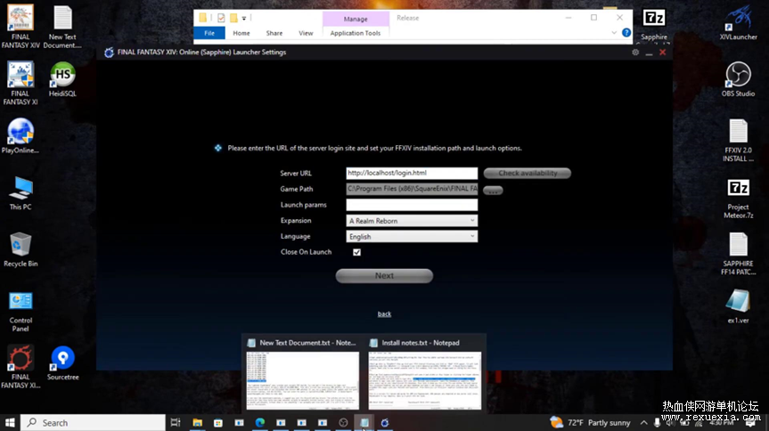Viewport: 769px width, 431px height.
Task: Click the Sapphire launcher taskbar icon
Action: pyautogui.click(x=385, y=422)
